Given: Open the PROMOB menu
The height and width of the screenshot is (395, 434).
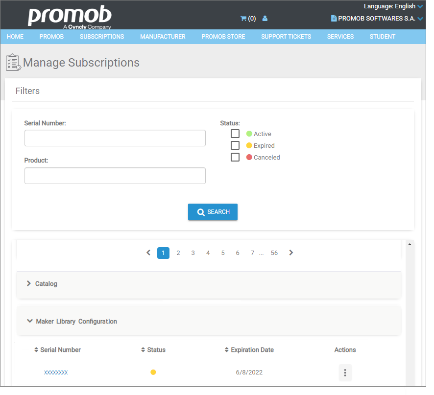Looking at the screenshot, I should 51,37.
